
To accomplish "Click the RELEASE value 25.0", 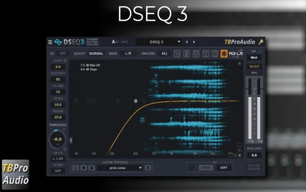I will pos(58,117).
